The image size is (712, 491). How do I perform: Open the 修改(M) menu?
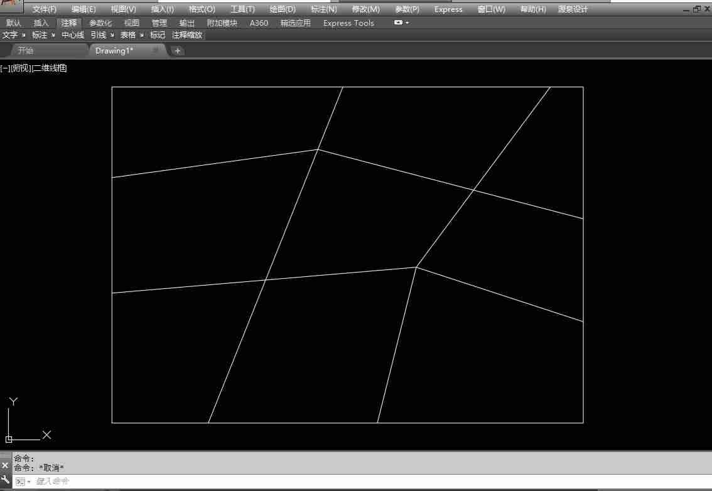(365, 9)
